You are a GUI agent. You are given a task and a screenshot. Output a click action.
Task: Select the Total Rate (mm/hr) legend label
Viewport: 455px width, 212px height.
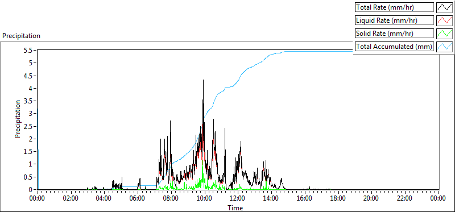[x=394, y=7]
